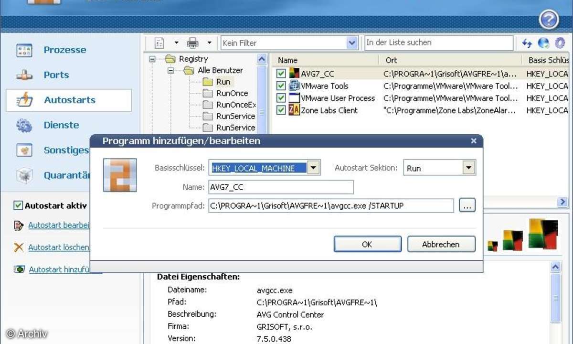The image size is (573, 344).
Task: Open the list view dropdown arrow
Action: coord(176,43)
